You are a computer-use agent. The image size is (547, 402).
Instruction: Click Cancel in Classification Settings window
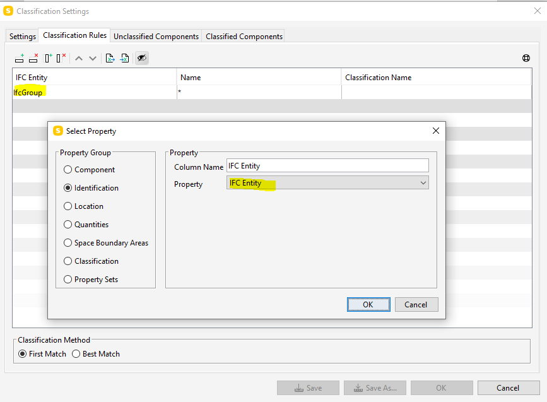pyautogui.click(x=509, y=387)
